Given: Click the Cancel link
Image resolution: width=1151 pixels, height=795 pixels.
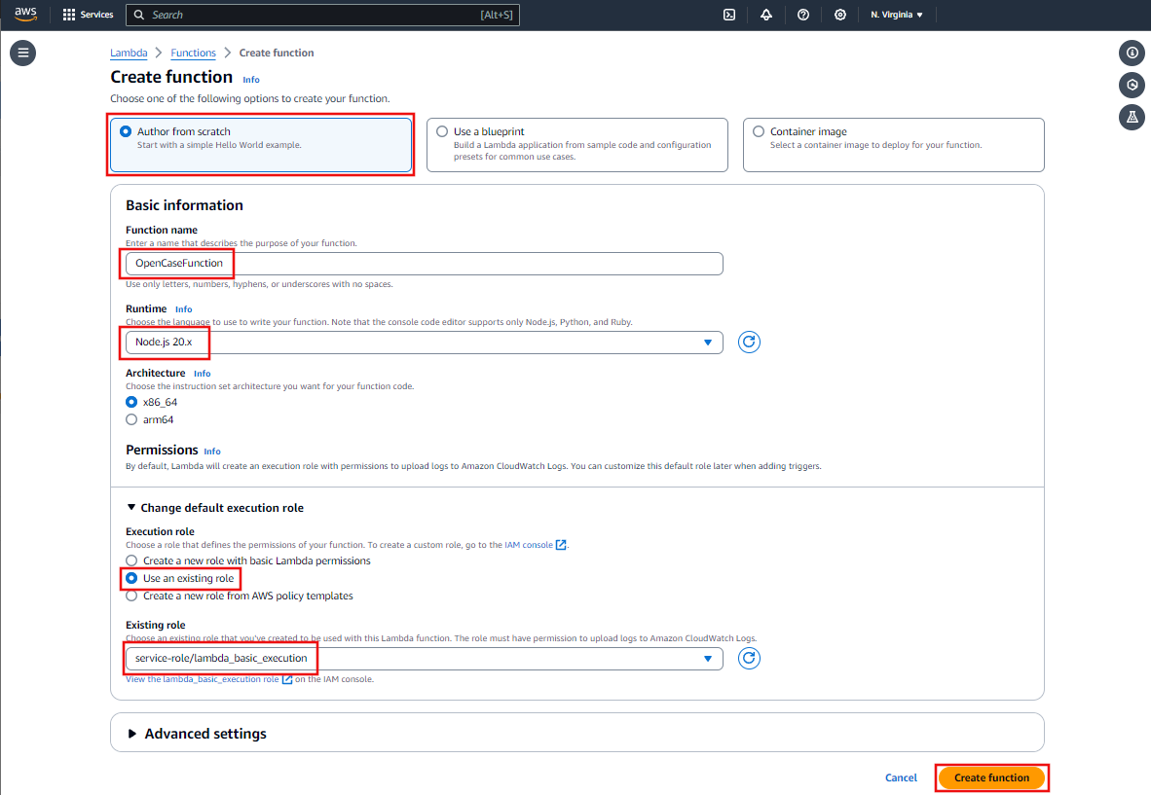Looking at the screenshot, I should coord(901,777).
